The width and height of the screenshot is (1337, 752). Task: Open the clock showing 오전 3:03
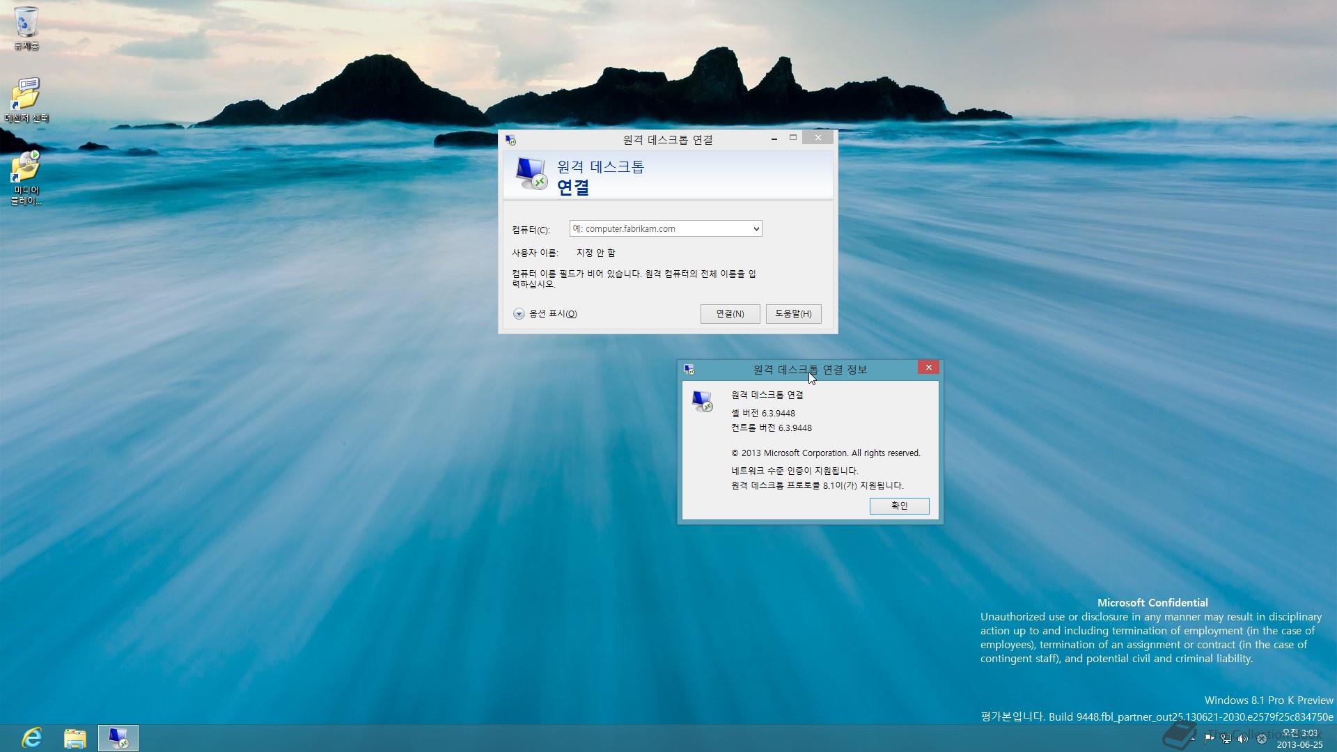click(1299, 738)
